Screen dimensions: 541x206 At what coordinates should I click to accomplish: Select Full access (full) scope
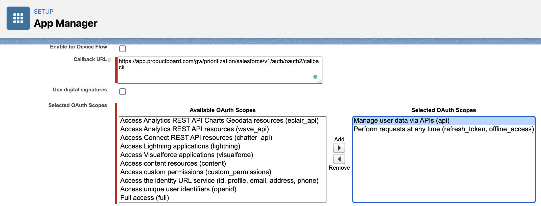point(222,198)
